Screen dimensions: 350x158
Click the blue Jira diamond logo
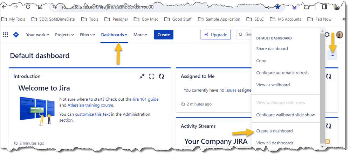[x=16, y=35]
